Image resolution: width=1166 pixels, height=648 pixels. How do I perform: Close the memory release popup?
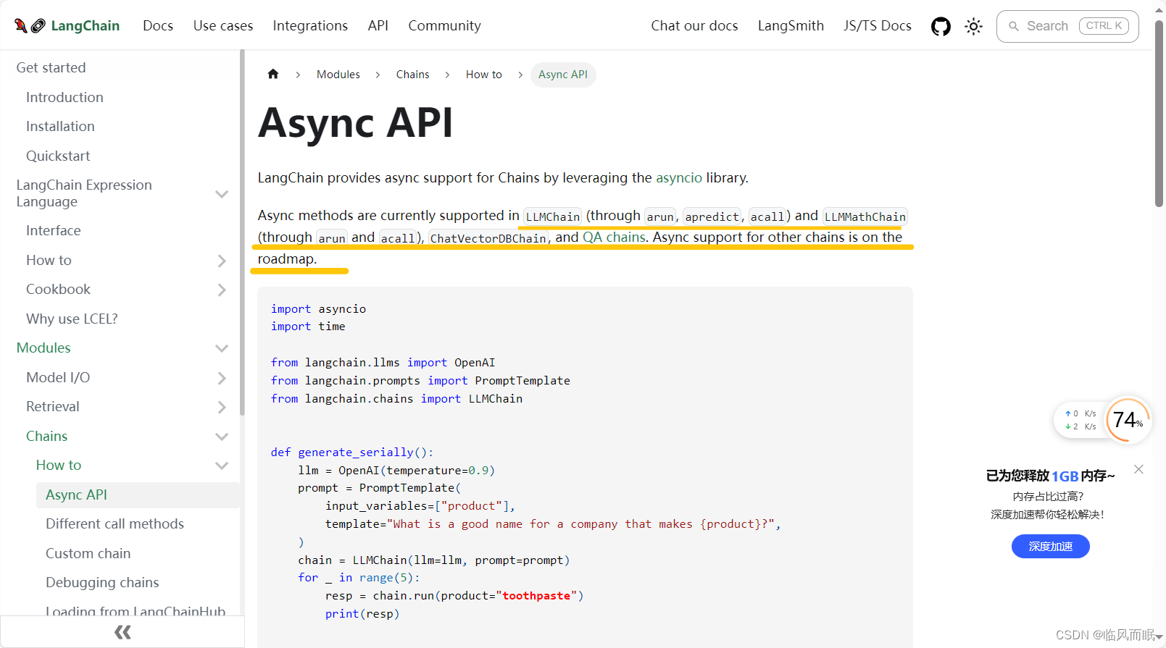click(x=1138, y=469)
